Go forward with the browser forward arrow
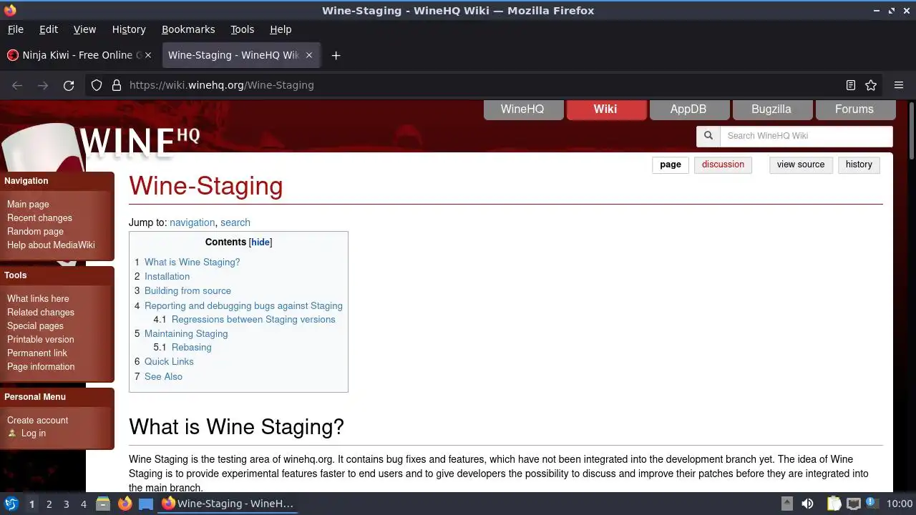The image size is (916, 515). click(x=43, y=85)
